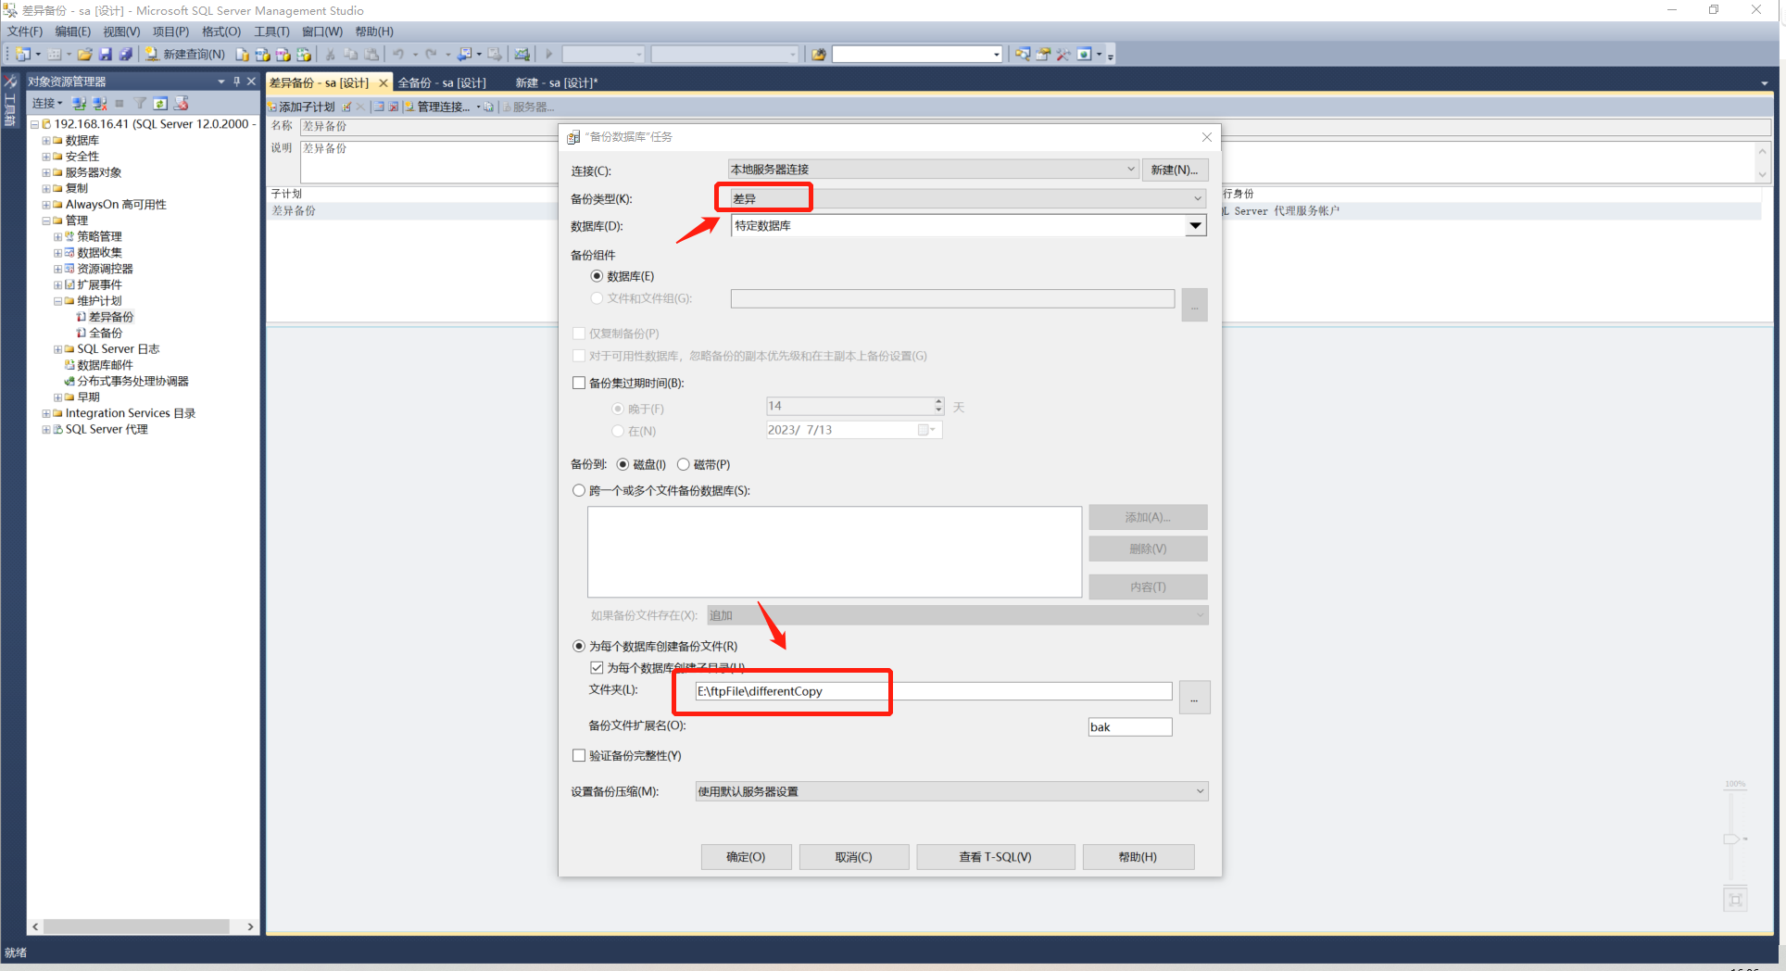1786x971 pixels.
Task: Click the Undo arrow icon in main toolbar
Action: coord(398,54)
